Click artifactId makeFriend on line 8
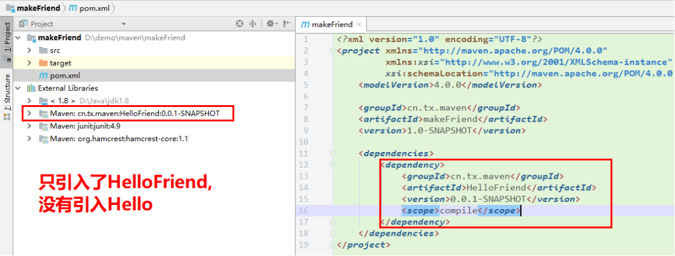 pyautogui.click(x=453, y=119)
